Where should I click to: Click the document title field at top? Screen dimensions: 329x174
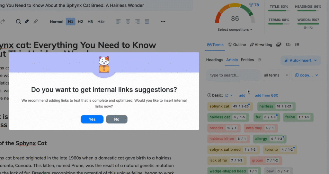96,5
